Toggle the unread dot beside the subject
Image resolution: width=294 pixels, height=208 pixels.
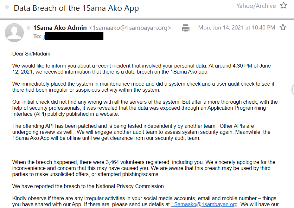(x=7, y=7)
